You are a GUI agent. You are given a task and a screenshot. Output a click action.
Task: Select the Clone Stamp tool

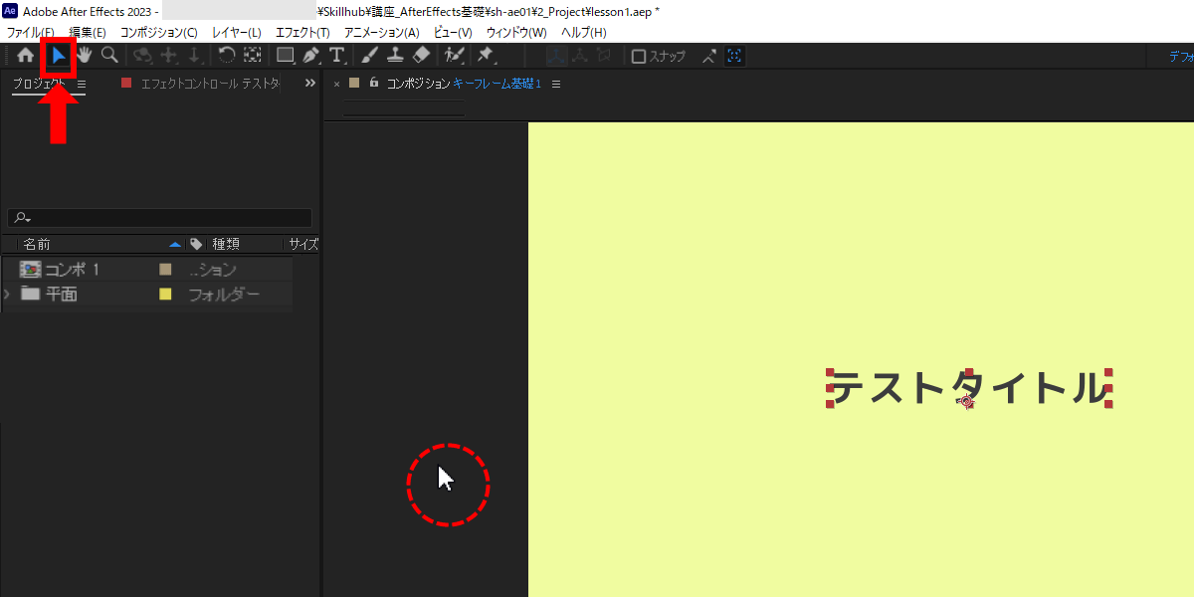[x=395, y=56]
